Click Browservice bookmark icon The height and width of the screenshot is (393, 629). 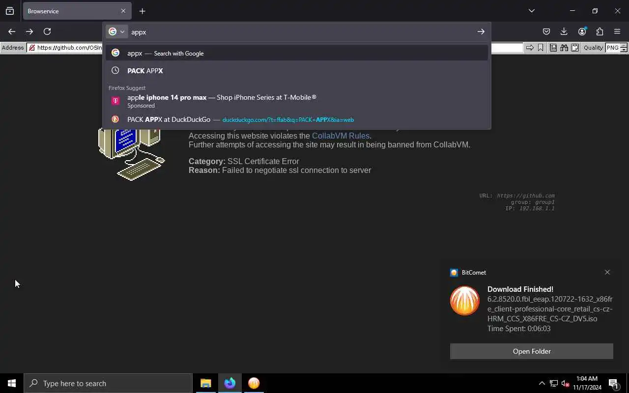pyautogui.click(x=541, y=48)
